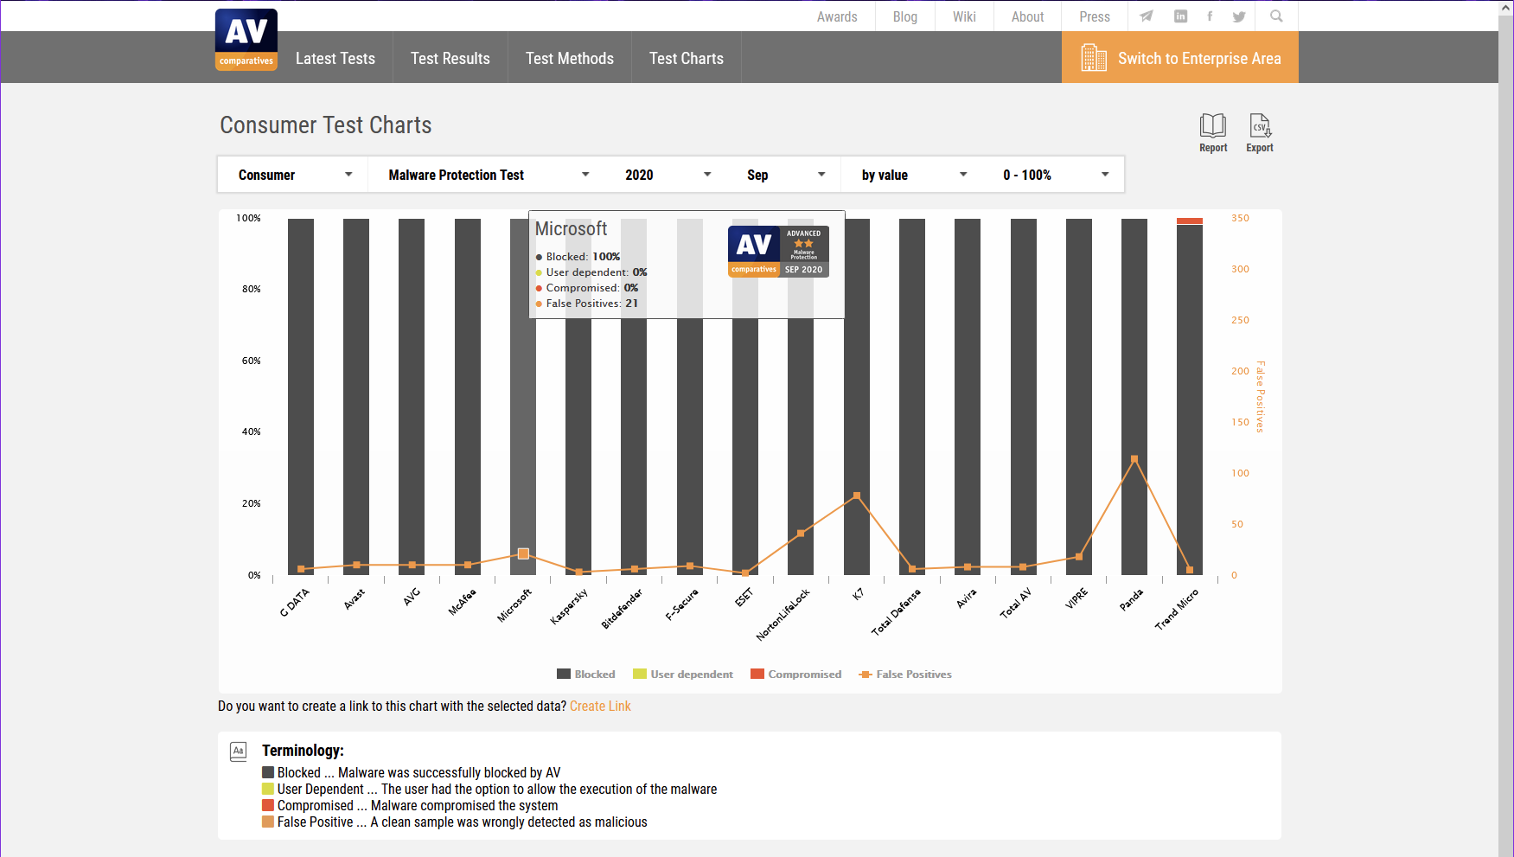Click K7 false positives data point
The height and width of the screenshot is (857, 1514).
(857, 496)
